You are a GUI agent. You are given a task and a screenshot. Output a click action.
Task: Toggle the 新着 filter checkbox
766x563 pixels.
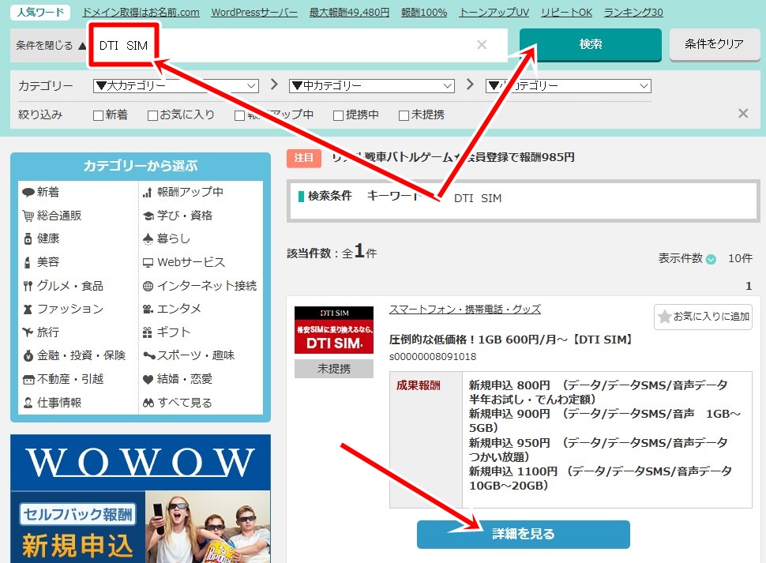point(98,115)
